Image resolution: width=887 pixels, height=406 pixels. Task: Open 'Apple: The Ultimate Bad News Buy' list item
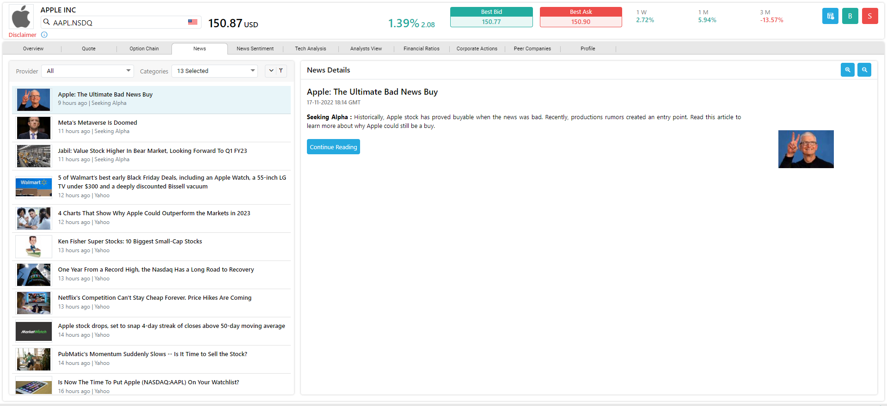(151, 100)
